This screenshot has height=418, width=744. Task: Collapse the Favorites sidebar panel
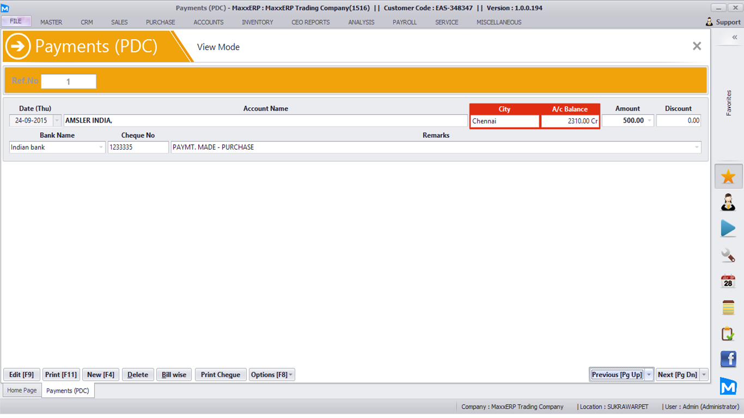(x=734, y=38)
